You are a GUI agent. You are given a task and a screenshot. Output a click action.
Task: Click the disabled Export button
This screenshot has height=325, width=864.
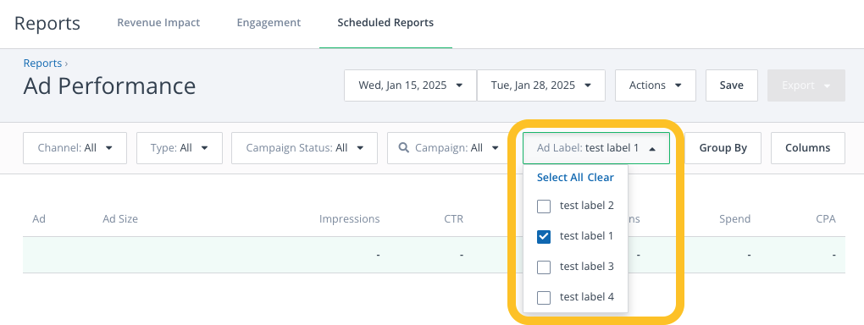coord(806,85)
